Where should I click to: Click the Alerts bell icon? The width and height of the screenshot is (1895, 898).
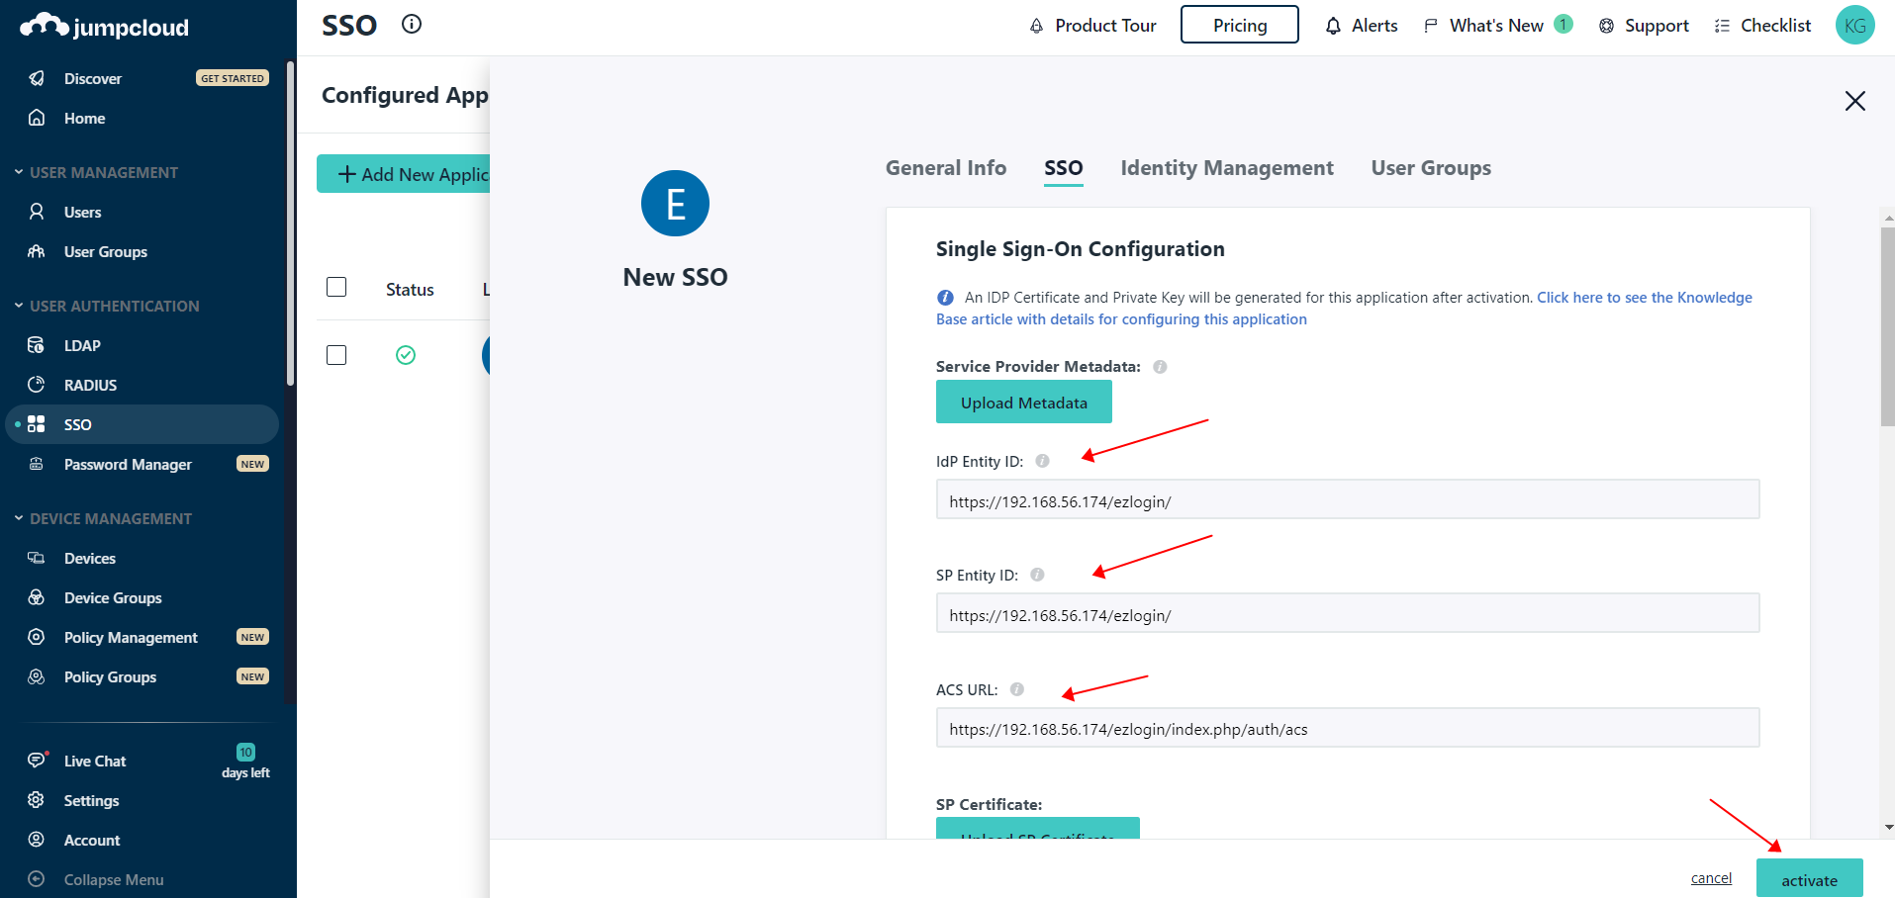point(1334,26)
